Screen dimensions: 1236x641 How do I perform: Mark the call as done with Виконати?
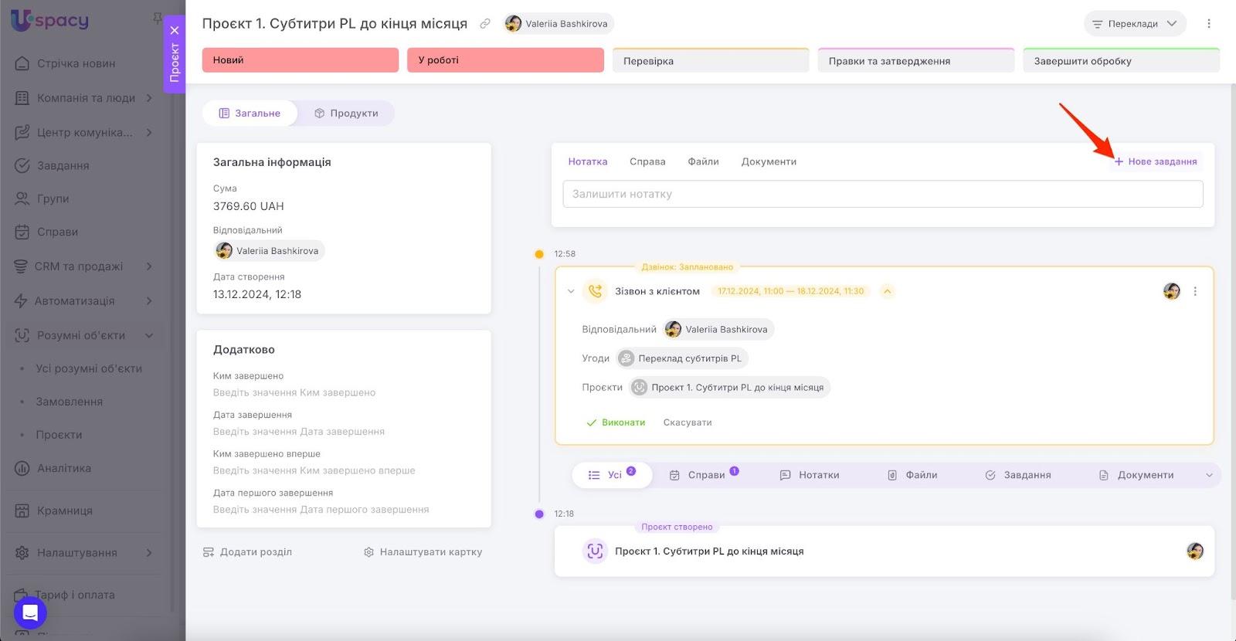click(x=616, y=422)
